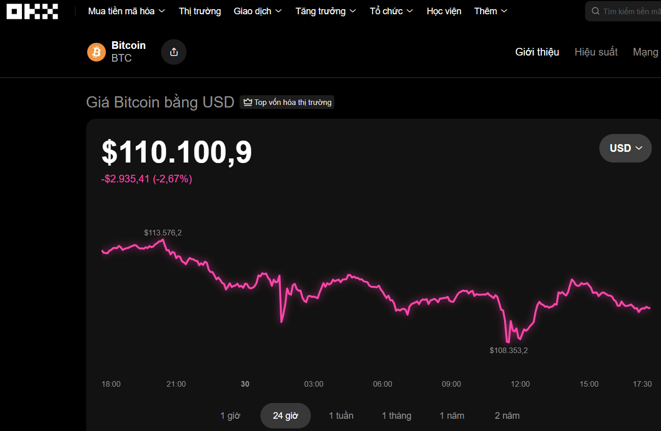The width and height of the screenshot is (661, 431).
Task: Open the USD currency dropdown
Action: pos(625,148)
